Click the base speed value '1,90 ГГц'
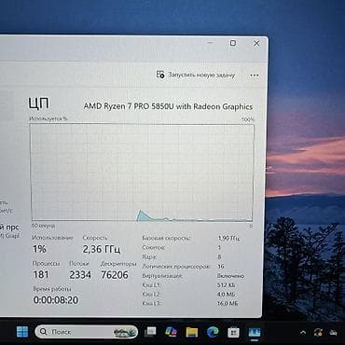The height and width of the screenshot is (345, 345). pos(228,238)
